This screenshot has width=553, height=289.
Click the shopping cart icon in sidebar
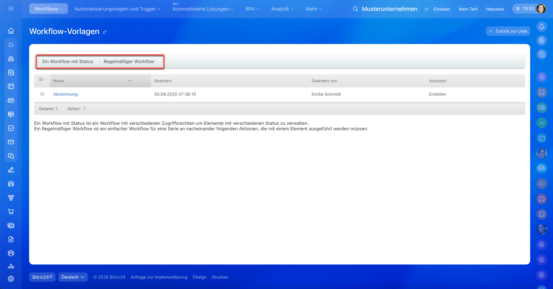[11, 212]
